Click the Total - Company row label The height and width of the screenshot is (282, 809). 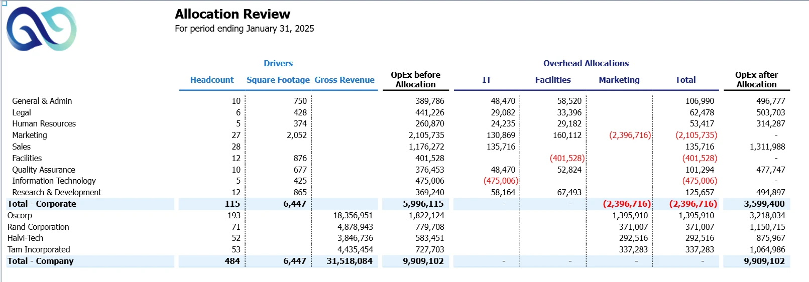(40, 261)
